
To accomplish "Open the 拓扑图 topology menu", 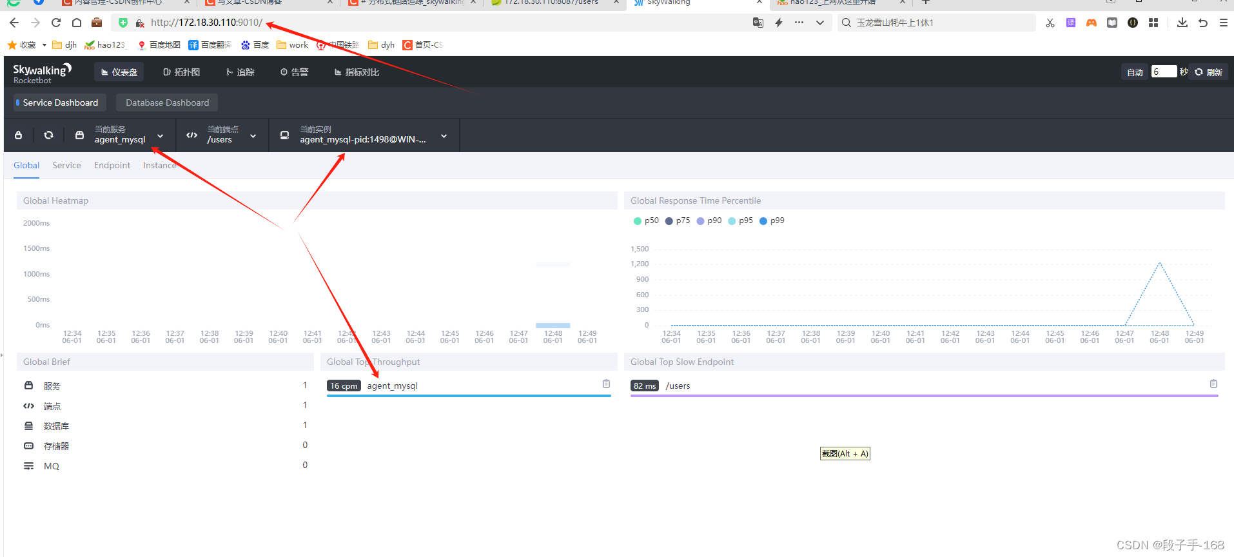I will (181, 72).
